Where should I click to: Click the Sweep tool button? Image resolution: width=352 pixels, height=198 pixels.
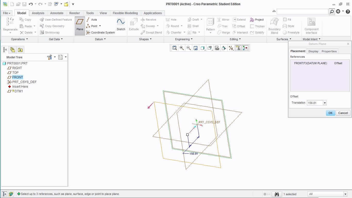tap(148, 26)
